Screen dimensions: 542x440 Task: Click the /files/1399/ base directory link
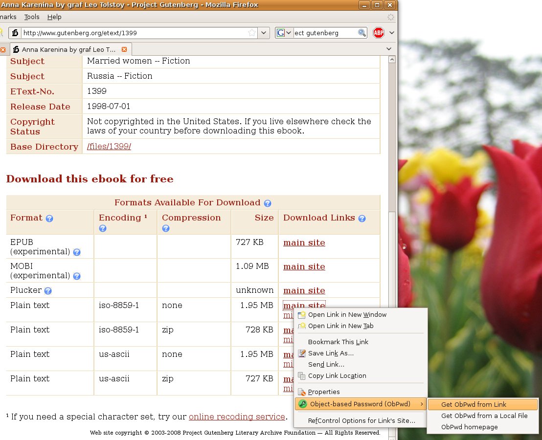[109, 147]
